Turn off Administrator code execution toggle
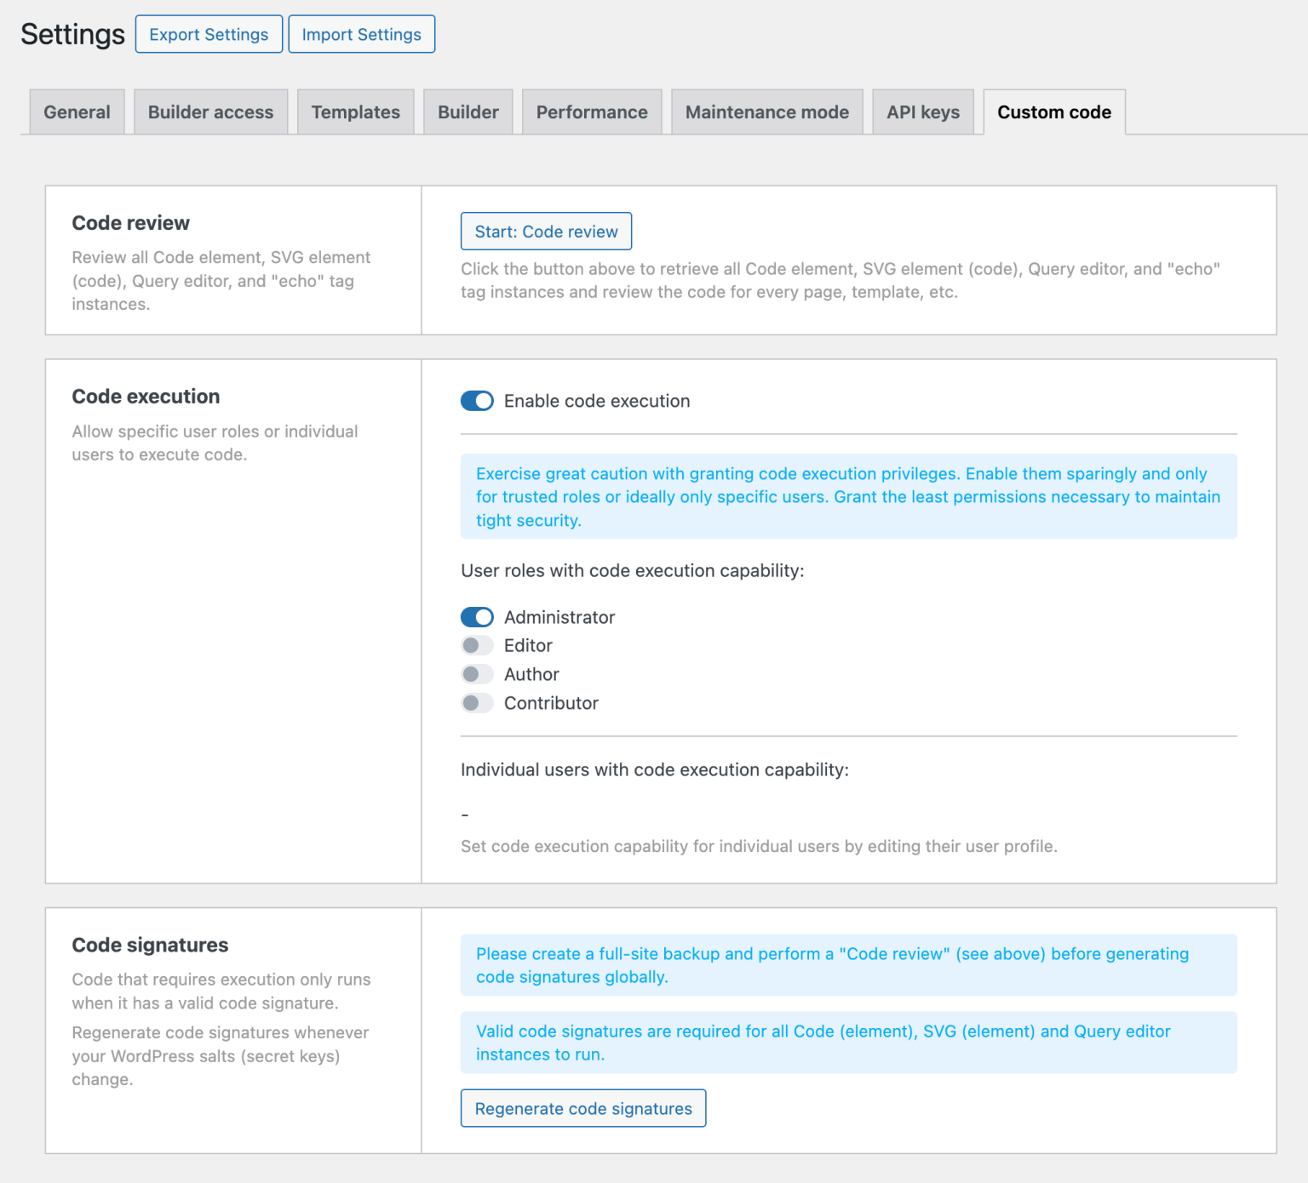This screenshot has height=1183, width=1308. point(477,617)
